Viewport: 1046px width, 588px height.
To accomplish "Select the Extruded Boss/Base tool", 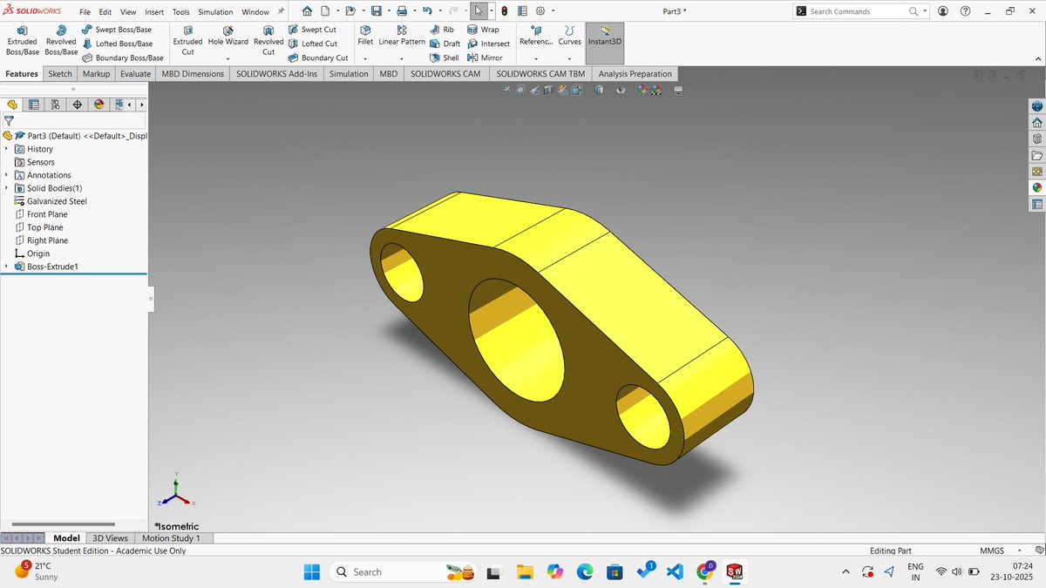I will [22, 41].
